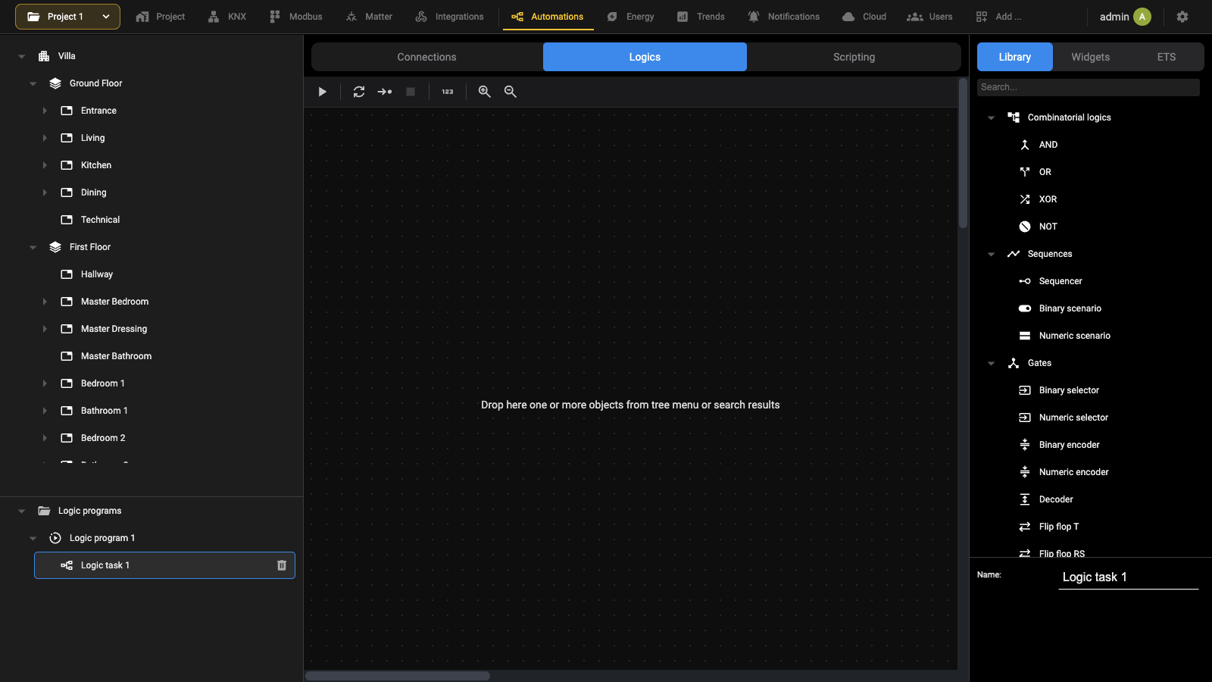Image resolution: width=1212 pixels, height=682 pixels.
Task: Select the Technical room
Action: (x=100, y=220)
